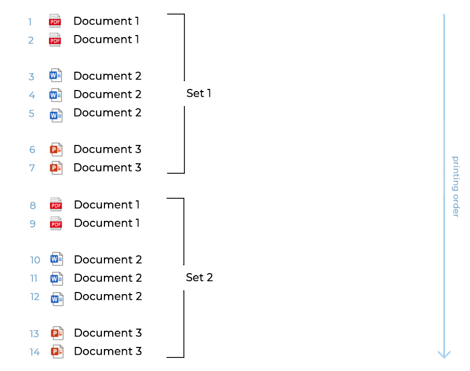Click the PowerPoint icon in row 14

(57, 351)
